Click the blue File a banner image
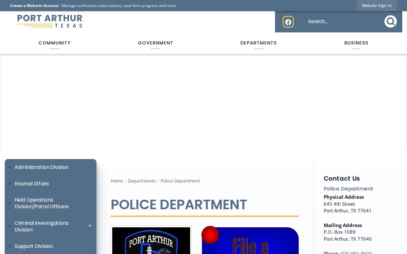 tap(250, 241)
